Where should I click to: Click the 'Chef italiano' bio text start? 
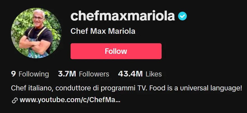pyautogui.click(x=31, y=88)
